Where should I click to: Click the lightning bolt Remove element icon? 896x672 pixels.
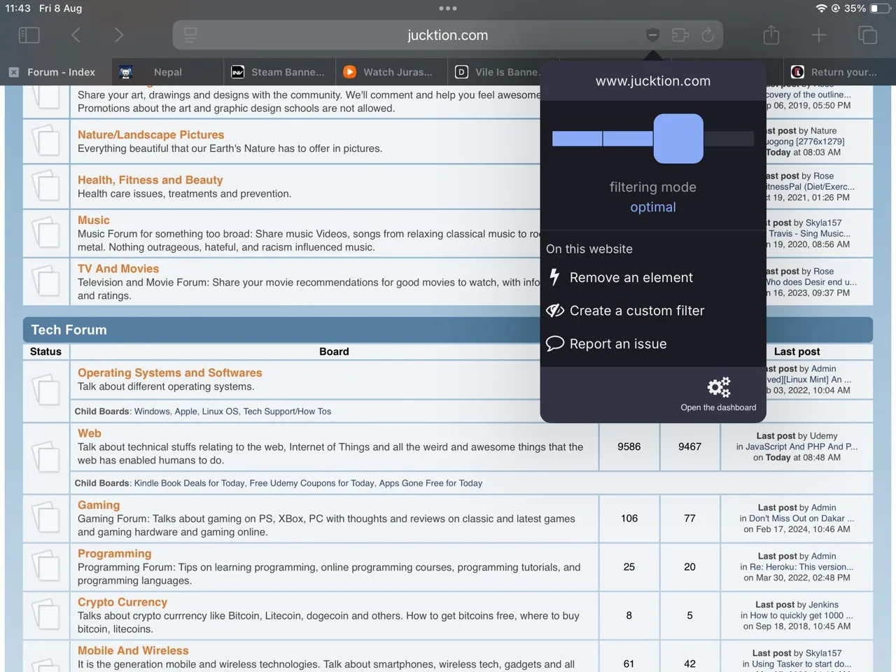pyautogui.click(x=555, y=277)
